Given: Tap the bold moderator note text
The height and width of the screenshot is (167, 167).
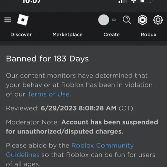Looking at the screenshot, I should tap(82, 127).
